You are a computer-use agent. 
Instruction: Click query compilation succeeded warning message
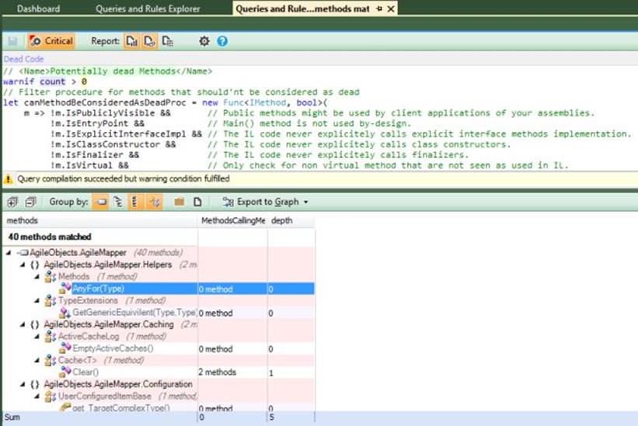click(124, 178)
